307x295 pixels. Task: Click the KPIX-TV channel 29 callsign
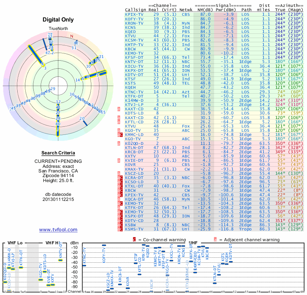(134, 15)
